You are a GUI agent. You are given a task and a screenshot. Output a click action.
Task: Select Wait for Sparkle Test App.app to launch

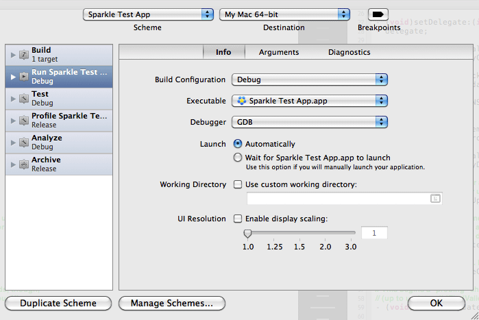coord(238,158)
